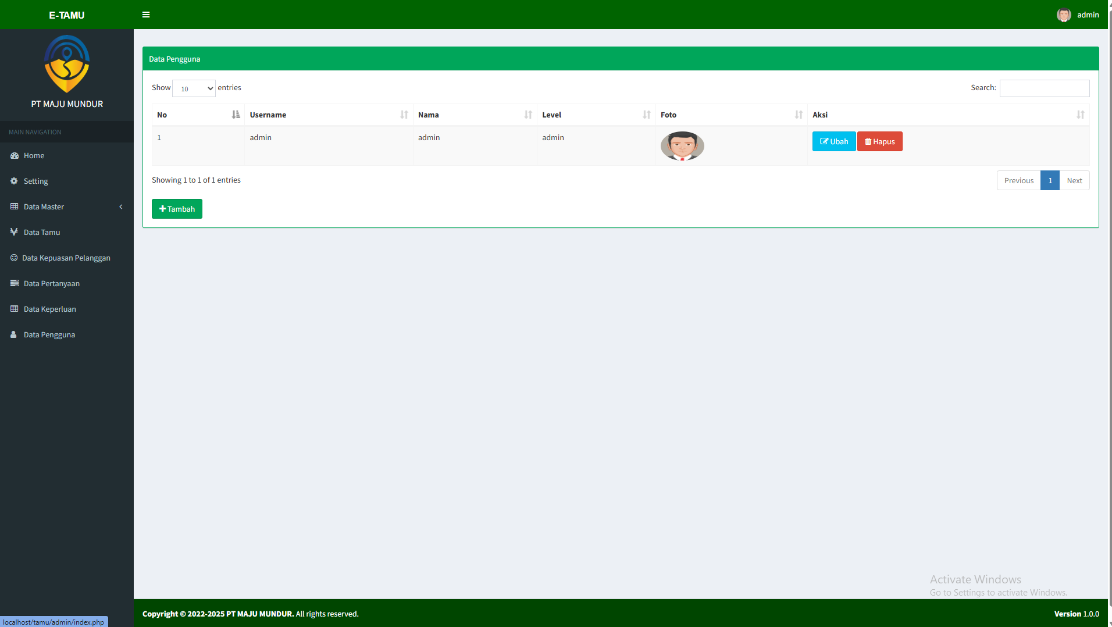Open the admin user menu label
1112x627 pixels.
pos(1088,15)
